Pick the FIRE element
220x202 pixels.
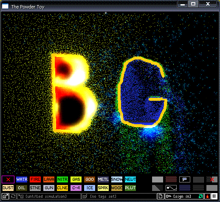coord(35,179)
